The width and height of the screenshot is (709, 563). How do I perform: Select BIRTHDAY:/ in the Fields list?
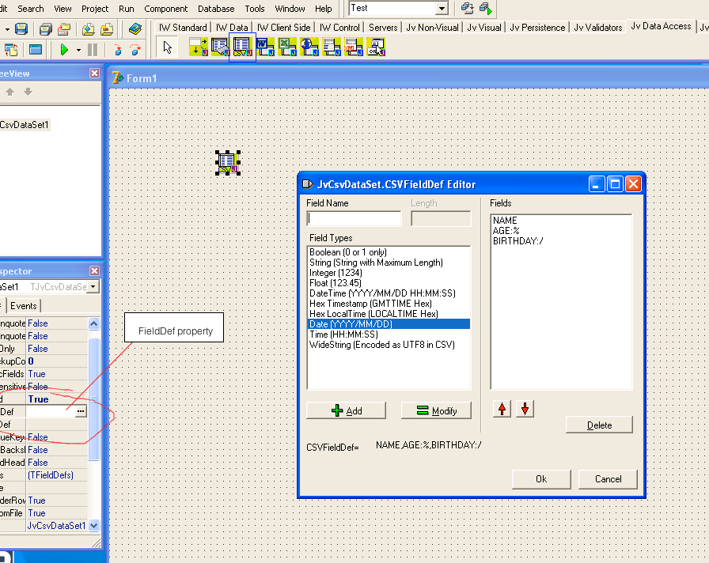coord(518,241)
